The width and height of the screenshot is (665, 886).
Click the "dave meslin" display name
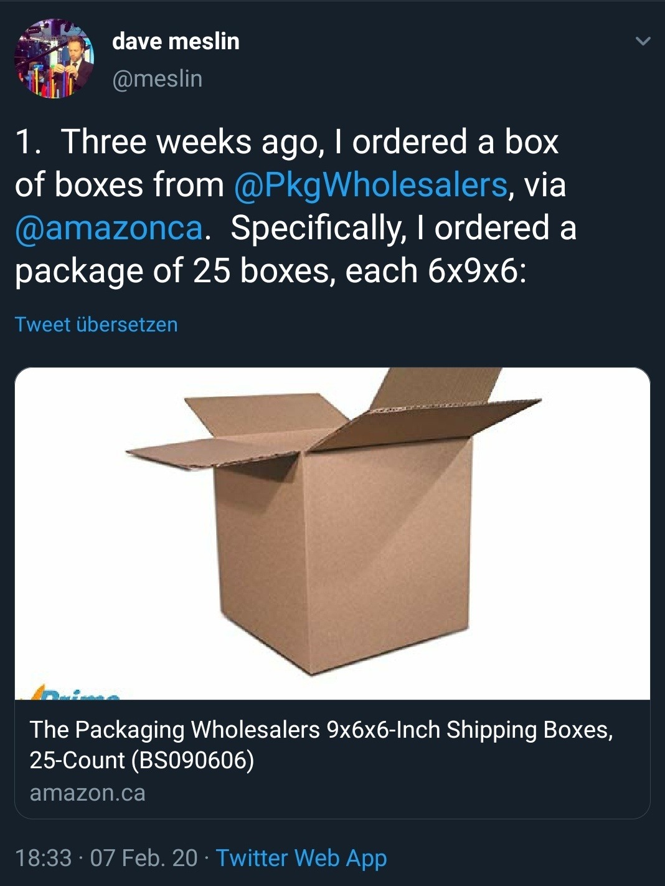(x=176, y=42)
